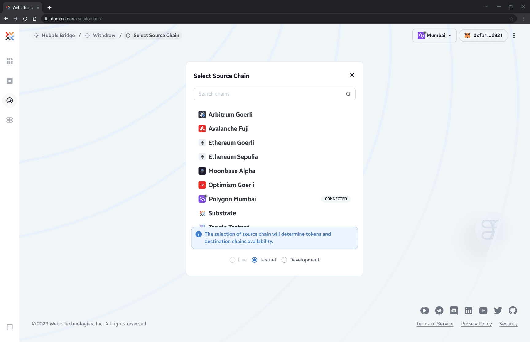530x342 pixels.
Task: Click the browser forward arrow
Action: point(16,19)
